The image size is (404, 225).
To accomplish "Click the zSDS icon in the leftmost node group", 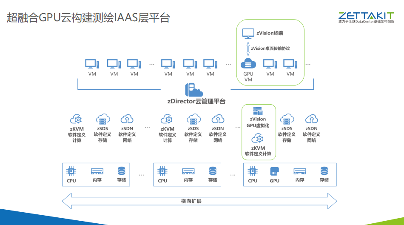I will click(103, 119).
